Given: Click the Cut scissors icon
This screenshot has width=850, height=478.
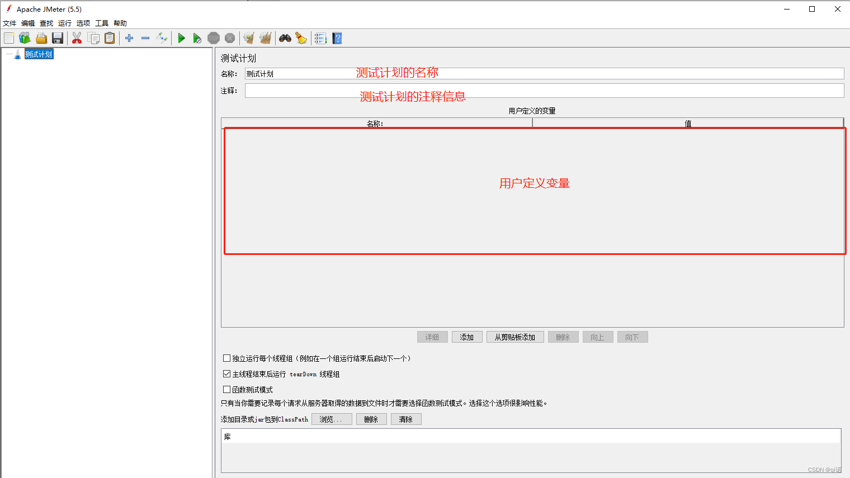Looking at the screenshot, I should pos(77,38).
